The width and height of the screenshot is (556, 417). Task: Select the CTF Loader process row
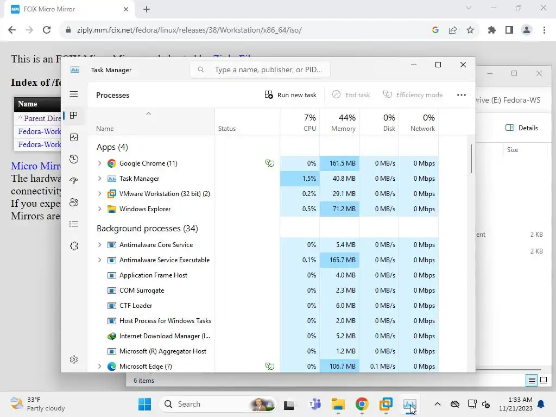263,306
